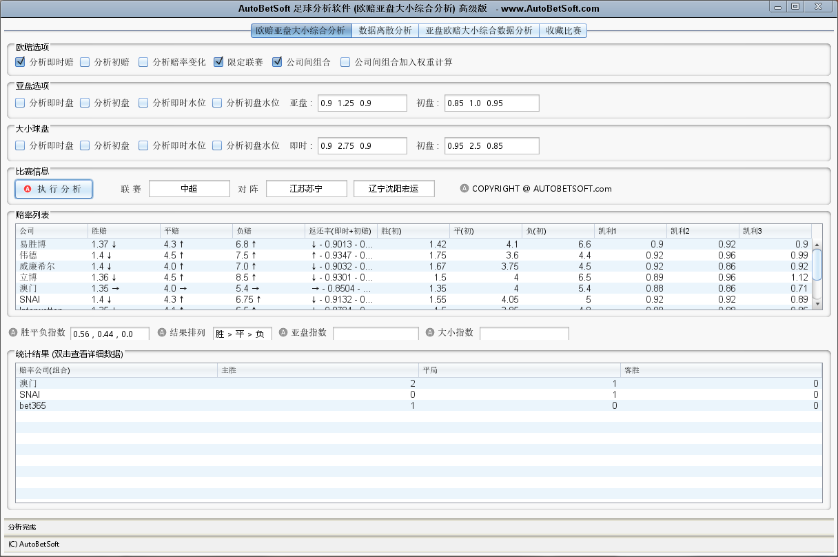The image size is (838, 557).
Task: Click the copyright A icon
Action: pos(464,188)
